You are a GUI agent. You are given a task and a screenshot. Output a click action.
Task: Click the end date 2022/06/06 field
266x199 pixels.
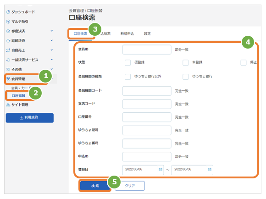tap(192, 170)
